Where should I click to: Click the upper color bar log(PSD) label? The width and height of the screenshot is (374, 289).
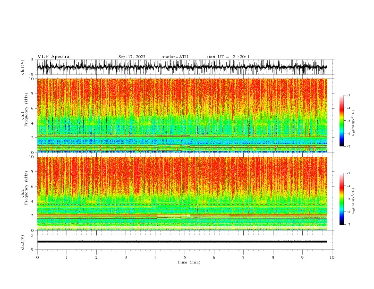click(x=354, y=123)
